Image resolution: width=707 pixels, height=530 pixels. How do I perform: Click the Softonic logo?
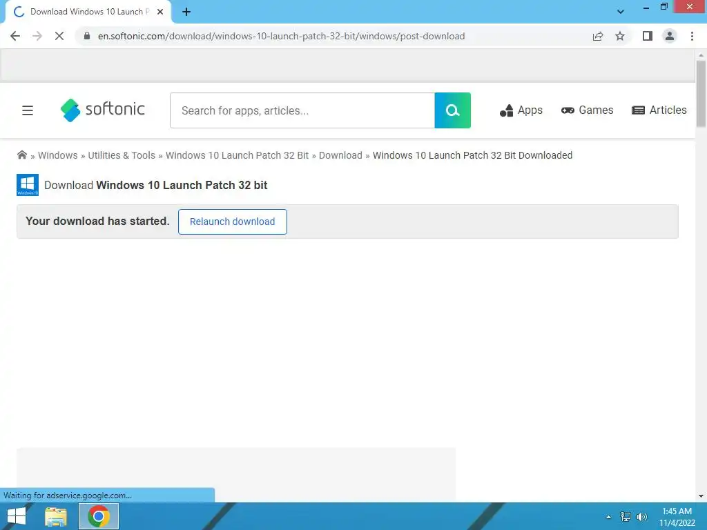pyautogui.click(x=103, y=110)
